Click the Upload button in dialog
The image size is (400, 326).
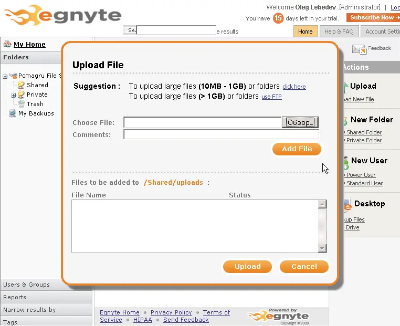point(247,267)
